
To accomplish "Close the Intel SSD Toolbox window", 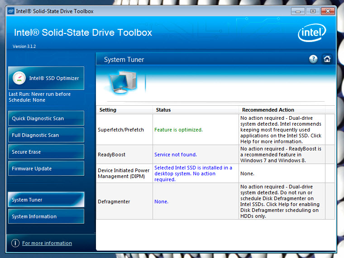I will (x=328, y=11).
